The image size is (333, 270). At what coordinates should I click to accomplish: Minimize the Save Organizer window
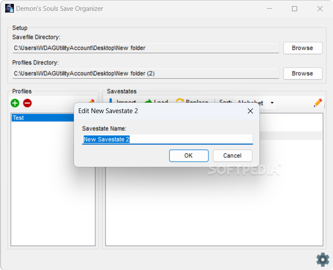[x=269, y=9]
